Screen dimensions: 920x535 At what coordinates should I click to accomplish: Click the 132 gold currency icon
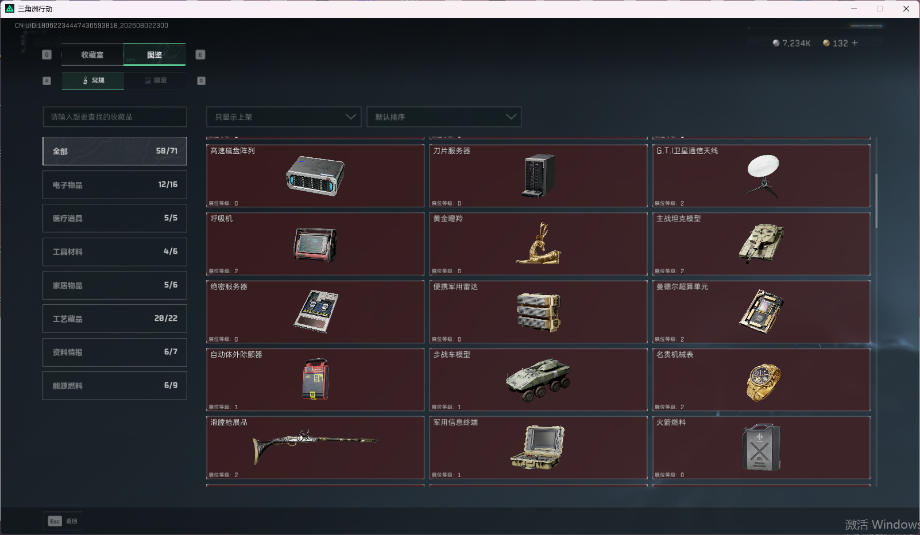[x=826, y=43]
